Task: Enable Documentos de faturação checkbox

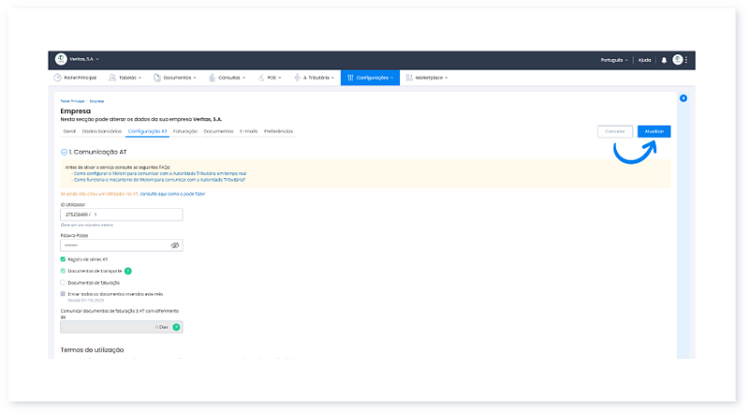Action: tap(63, 281)
